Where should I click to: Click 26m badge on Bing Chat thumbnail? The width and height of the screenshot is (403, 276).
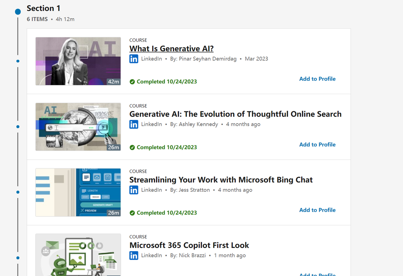coord(114,213)
